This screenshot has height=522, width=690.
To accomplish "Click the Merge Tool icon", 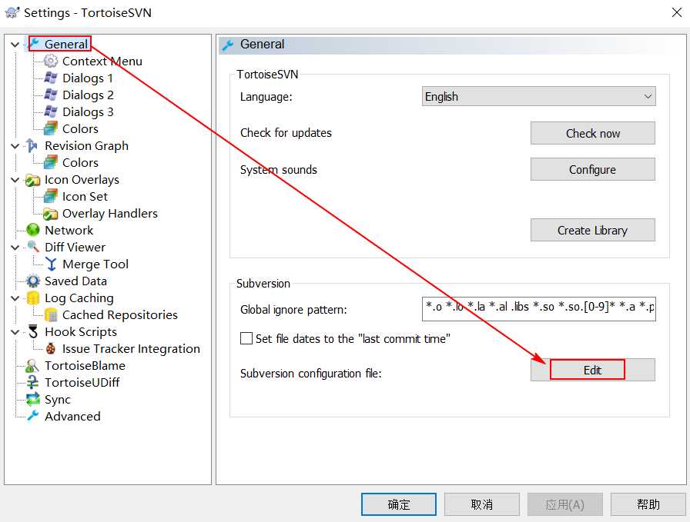I will pos(52,264).
